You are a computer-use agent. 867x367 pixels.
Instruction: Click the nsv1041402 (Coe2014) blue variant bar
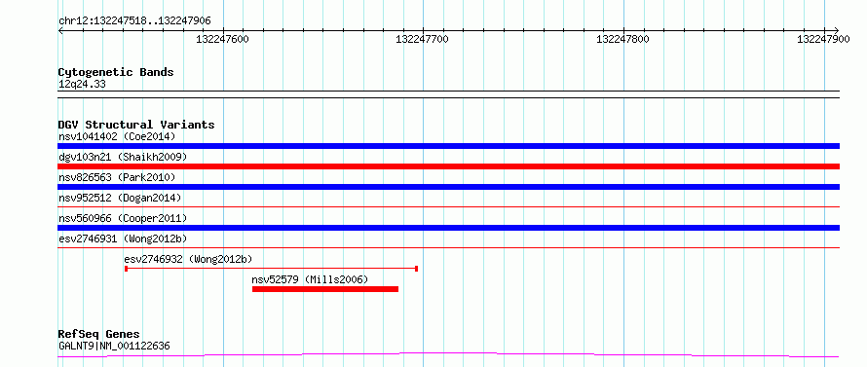tap(448, 146)
